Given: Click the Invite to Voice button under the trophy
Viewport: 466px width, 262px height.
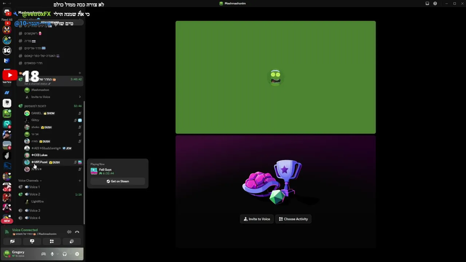Looking at the screenshot, I should 257,219.
